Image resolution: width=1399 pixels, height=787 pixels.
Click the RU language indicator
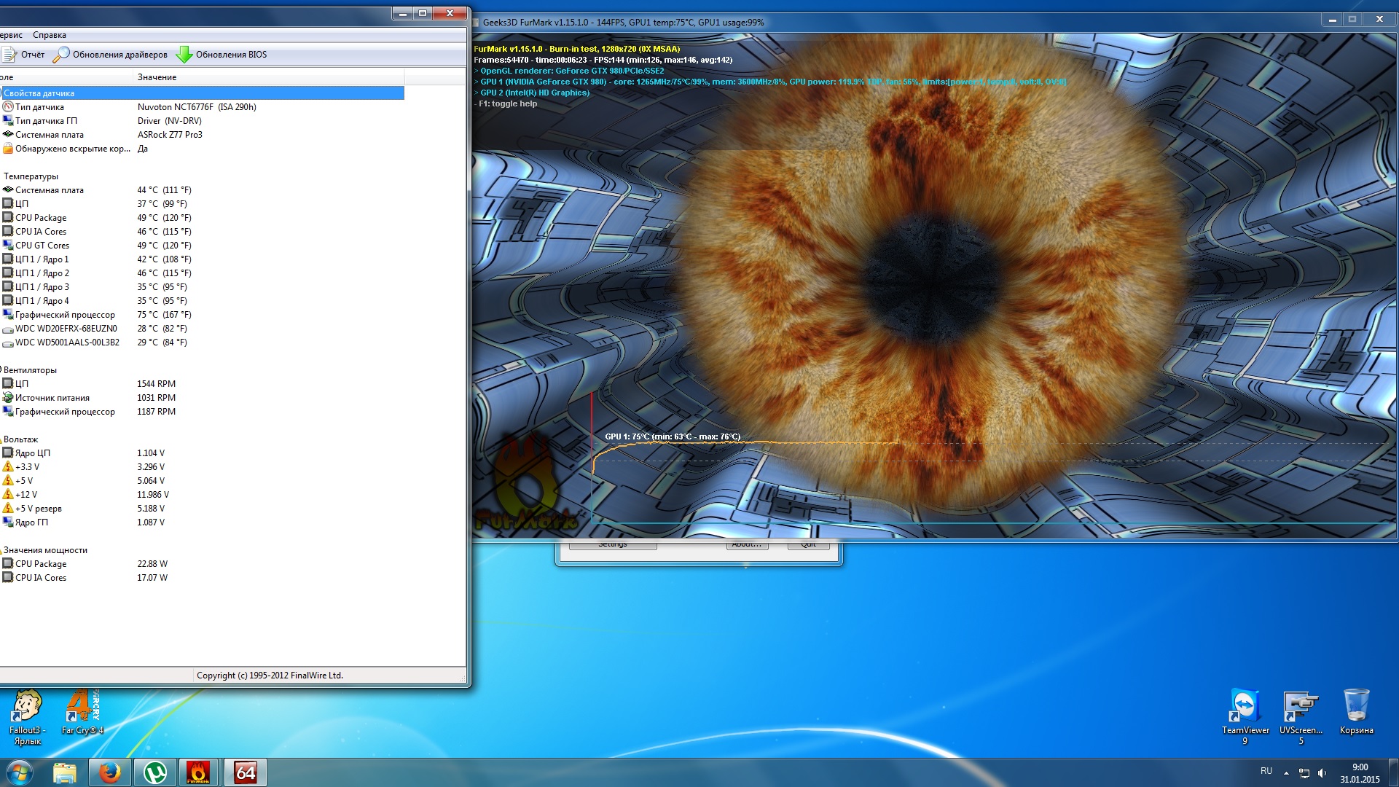[1266, 771]
